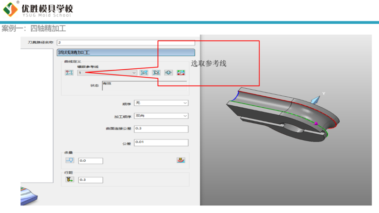The height and width of the screenshot is (213, 379).
Task: Click the select picked pattern icon after dropdown
Action: coord(144,73)
